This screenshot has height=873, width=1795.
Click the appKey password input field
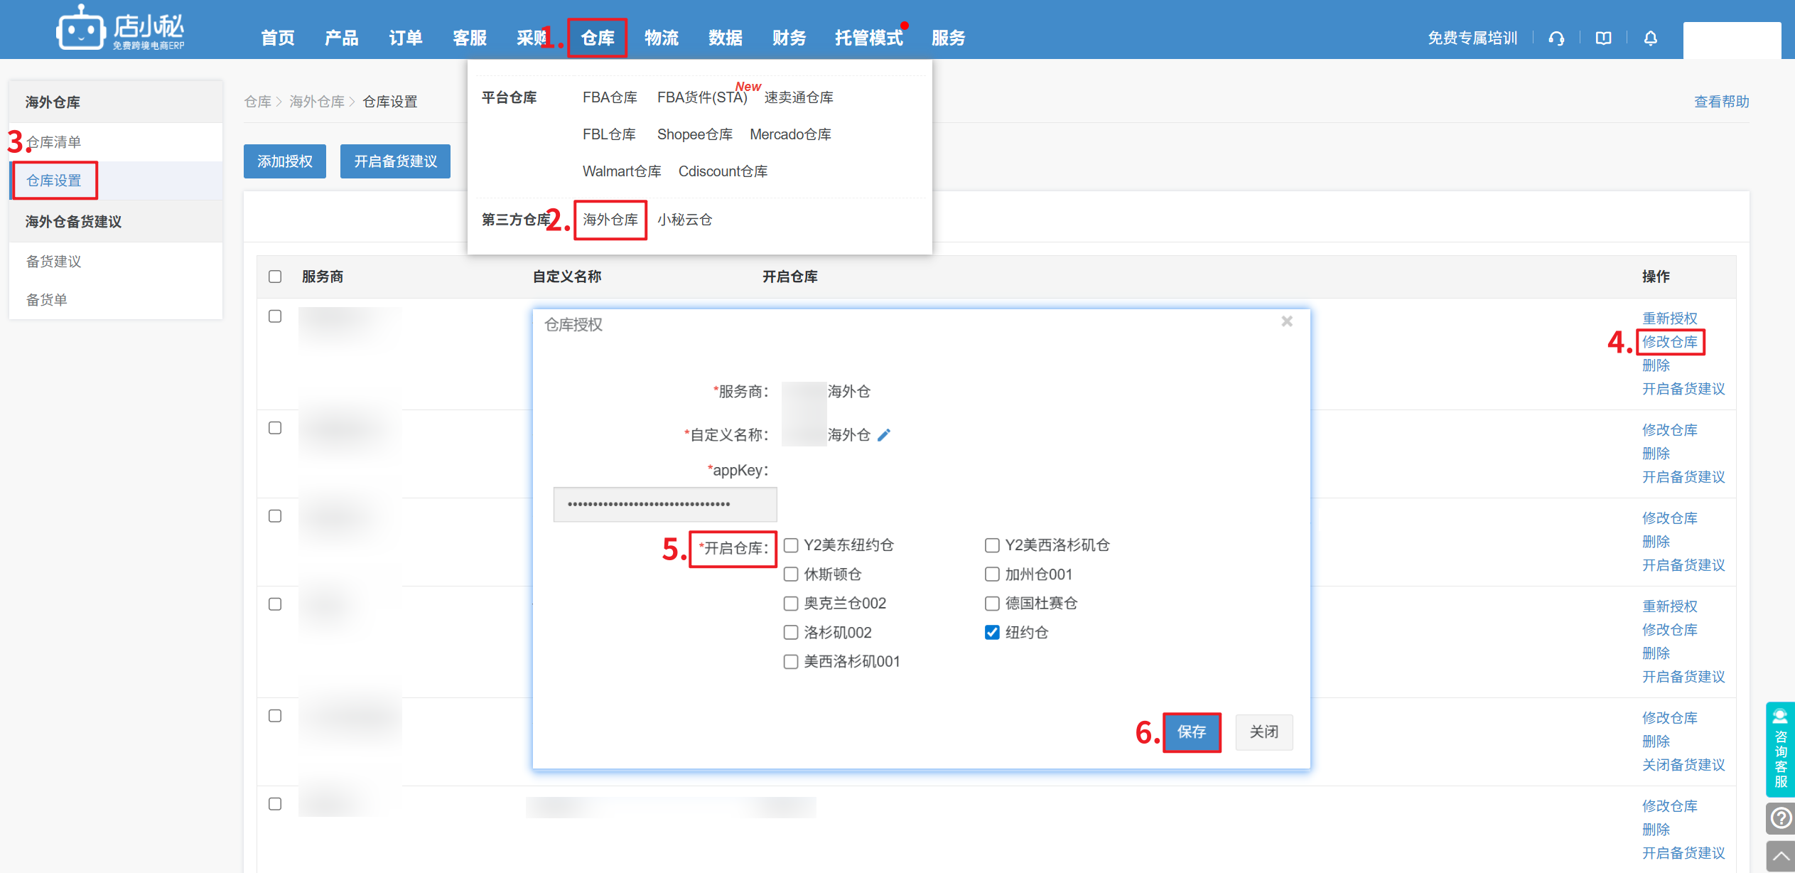click(664, 504)
